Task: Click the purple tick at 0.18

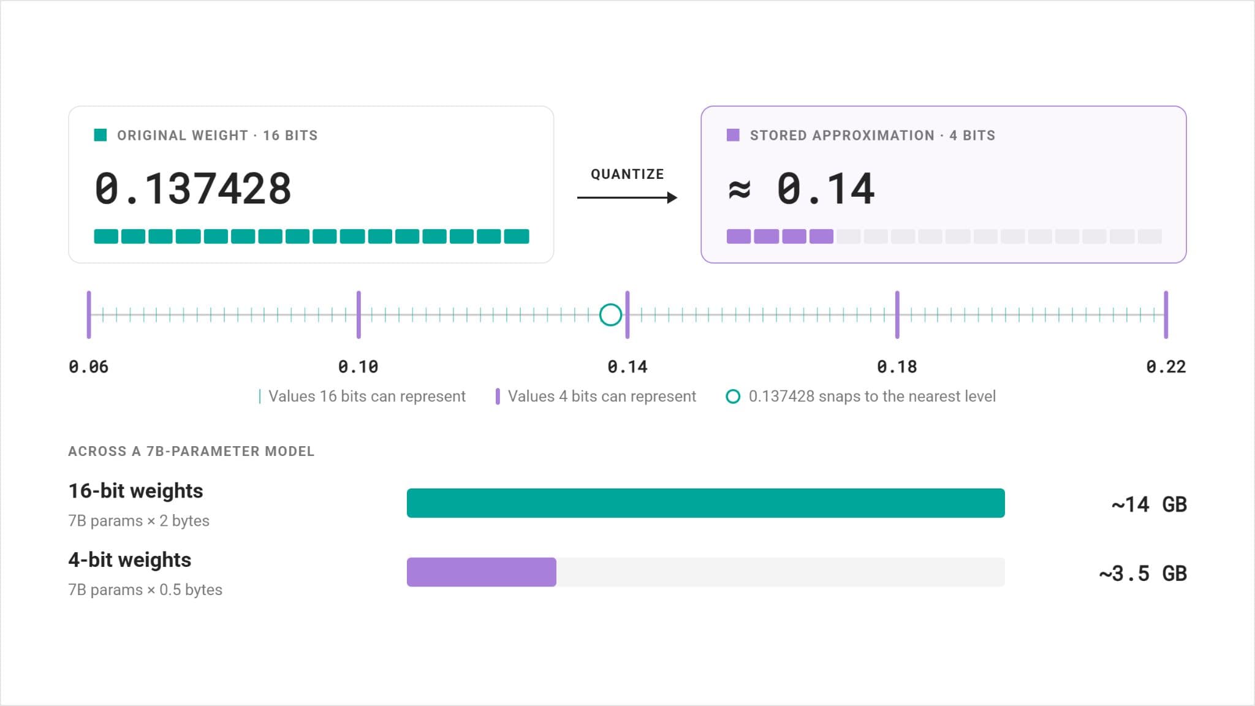Action: (897, 315)
